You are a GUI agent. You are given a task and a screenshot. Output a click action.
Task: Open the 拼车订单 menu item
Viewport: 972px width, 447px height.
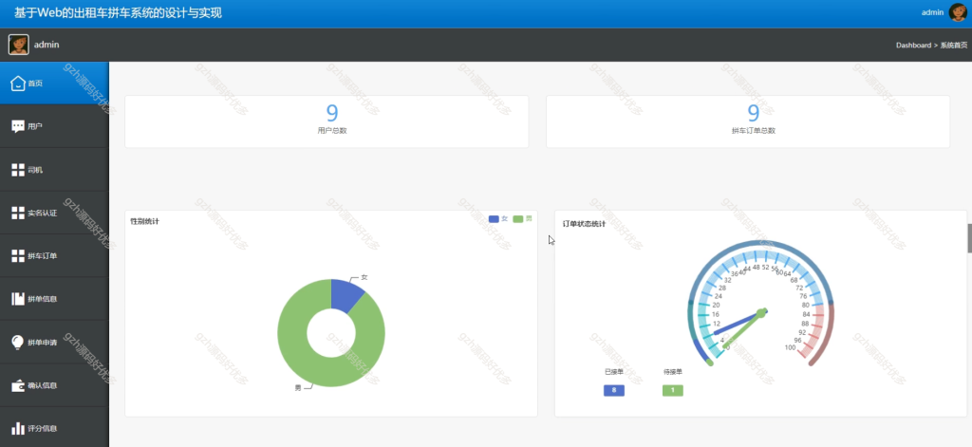(x=54, y=256)
